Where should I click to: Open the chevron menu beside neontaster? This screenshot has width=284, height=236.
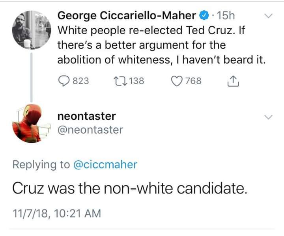[268, 117]
